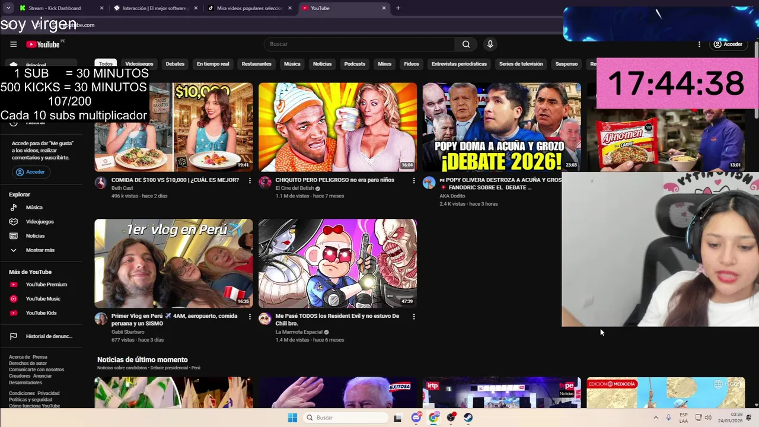Open options menu for COMIDA DE $100 video
This screenshot has height=427, width=759.
tap(250, 180)
